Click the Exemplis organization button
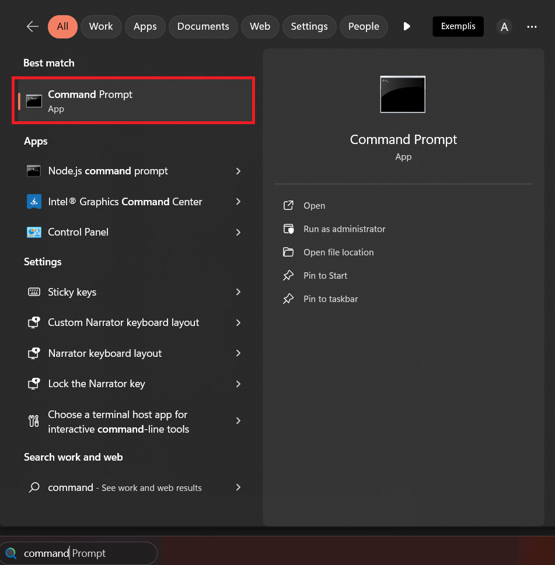The width and height of the screenshot is (555, 565). 458,26
